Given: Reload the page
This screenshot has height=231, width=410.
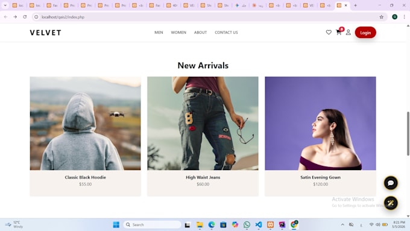Looking at the screenshot, I should click(x=25, y=17).
